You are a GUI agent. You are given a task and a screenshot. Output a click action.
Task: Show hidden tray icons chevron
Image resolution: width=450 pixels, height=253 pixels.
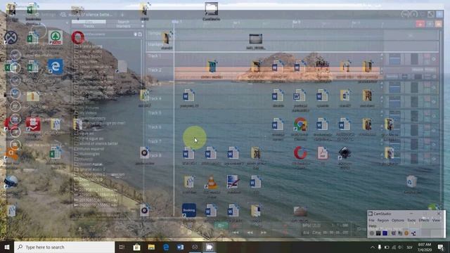point(372,247)
